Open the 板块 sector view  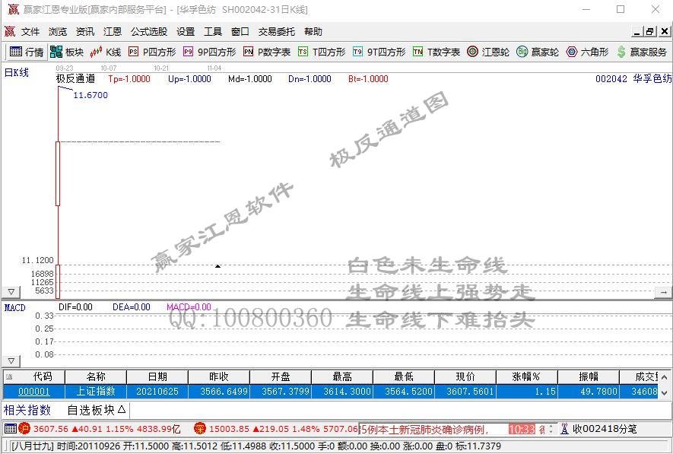pos(66,52)
